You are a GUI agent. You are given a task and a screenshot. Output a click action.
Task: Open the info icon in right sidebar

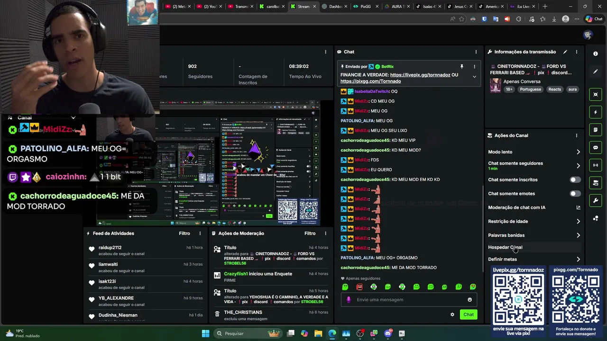(x=596, y=54)
